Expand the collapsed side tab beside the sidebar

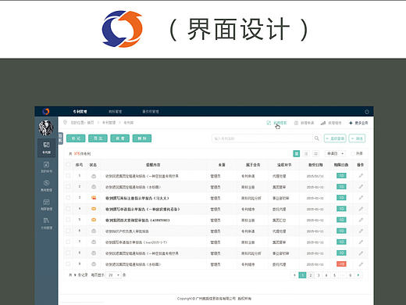(x=60, y=138)
